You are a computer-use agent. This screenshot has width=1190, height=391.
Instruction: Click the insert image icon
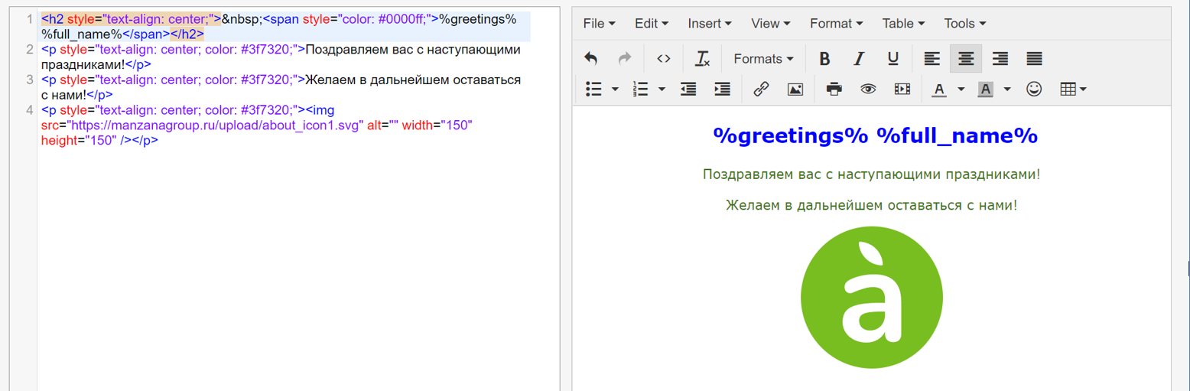coord(795,90)
